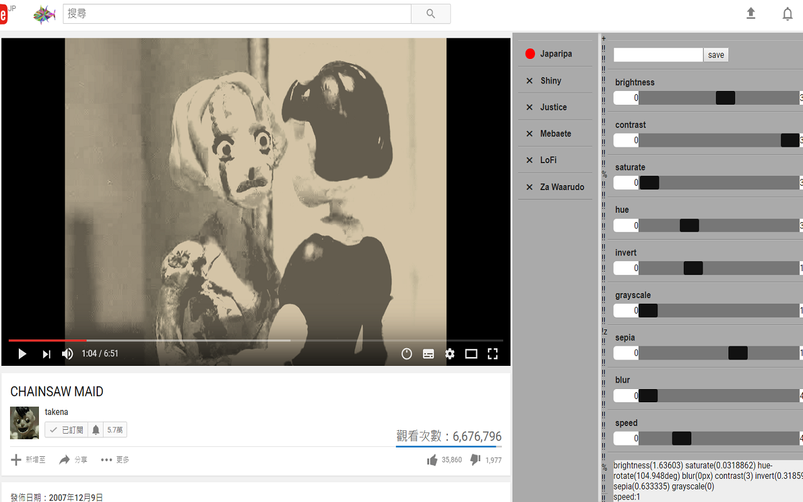Toggle subtitles in the player
The height and width of the screenshot is (502, 803).
tap(428, 354)
